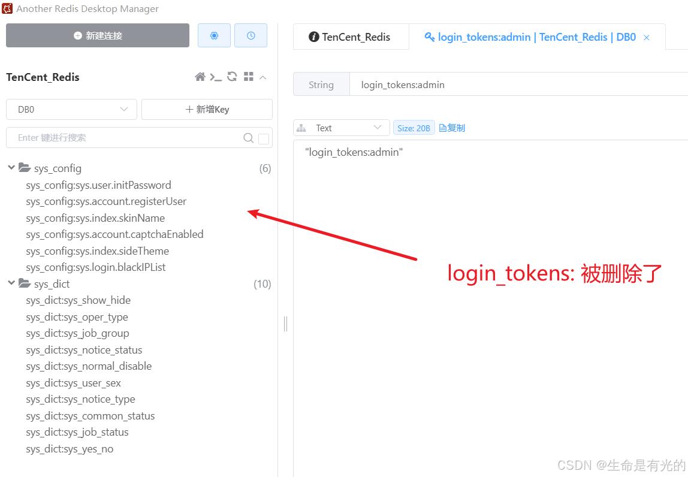Viewport: 688px width, 477px height.
Task: Select the sys_dict folder icon
Action: [25, 283]
